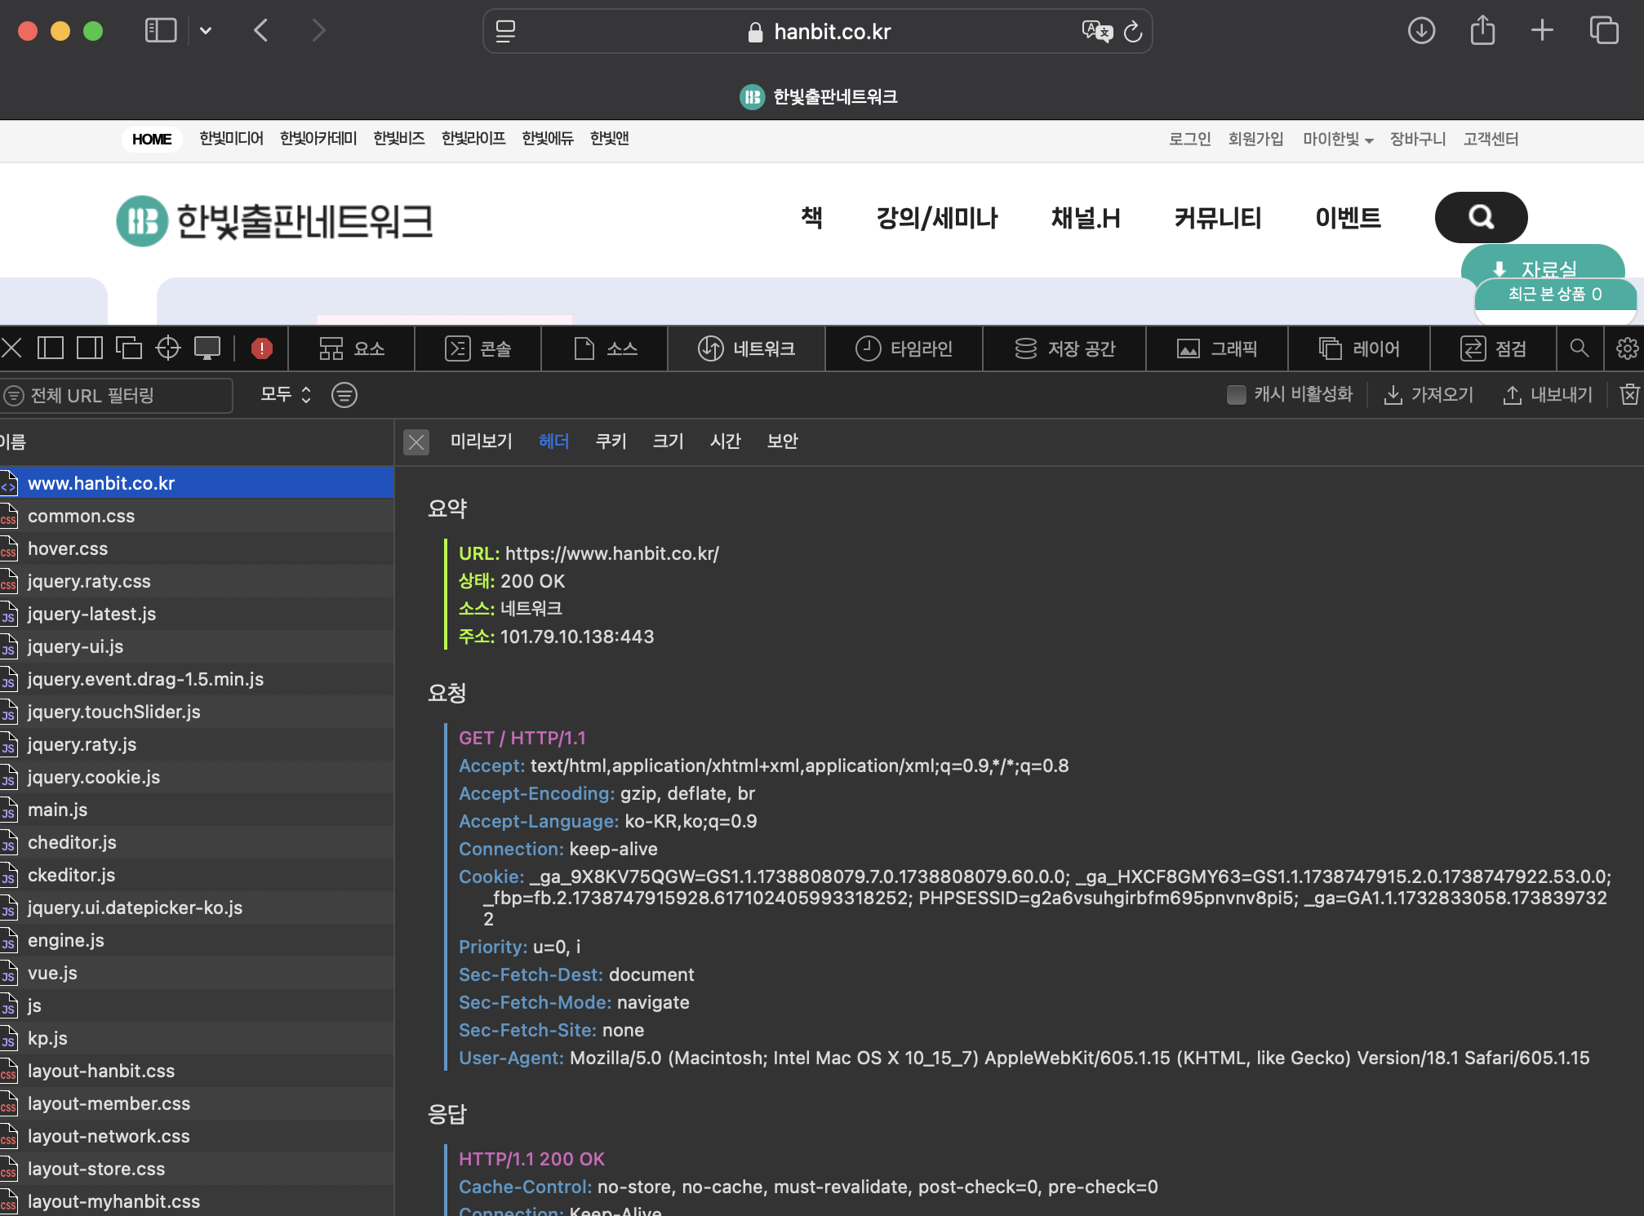Select the vue.js request row
Viewport: 1644px width, 1216px height.
tap(197, 973)
